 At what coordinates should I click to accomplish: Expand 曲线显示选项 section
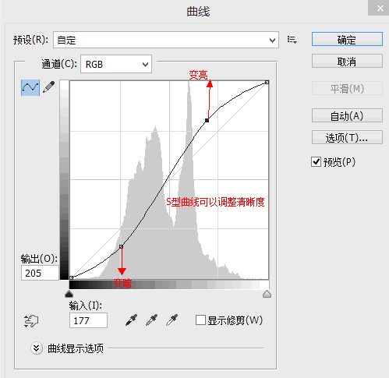[37, 348]
